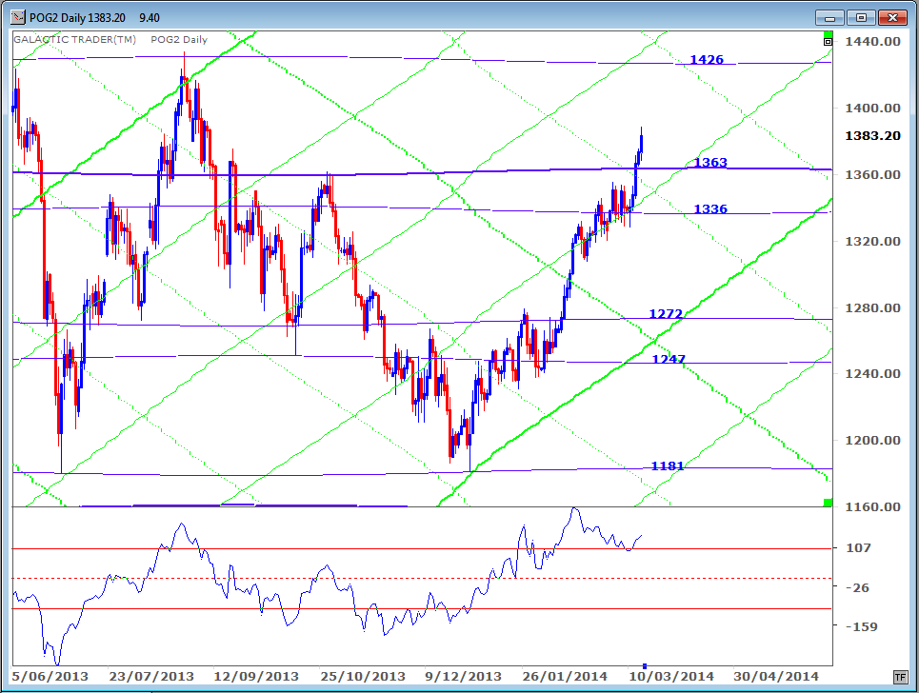Viewport: 919px width, 693px height.
Task: Minimize the POG2 Daily chart window
Action: tap(829, 17)
